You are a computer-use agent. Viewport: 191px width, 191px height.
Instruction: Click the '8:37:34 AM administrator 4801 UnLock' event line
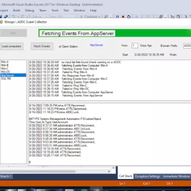[x=60, y=129]
